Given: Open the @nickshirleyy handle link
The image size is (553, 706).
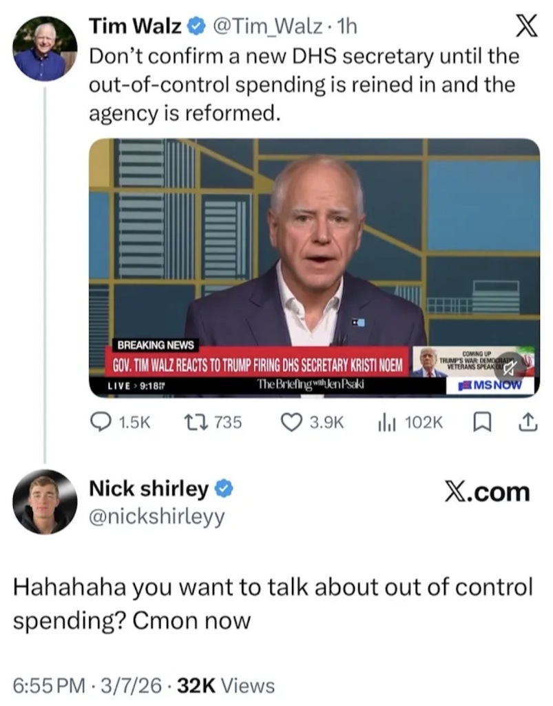Looking at the screenshot, I should pyautogui.click(x=156, y=517).
